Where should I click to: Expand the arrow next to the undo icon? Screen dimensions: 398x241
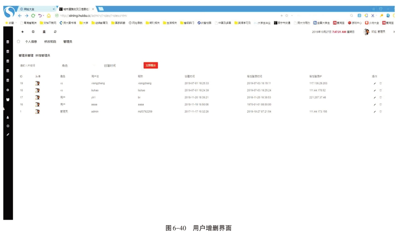pos(43,16)
